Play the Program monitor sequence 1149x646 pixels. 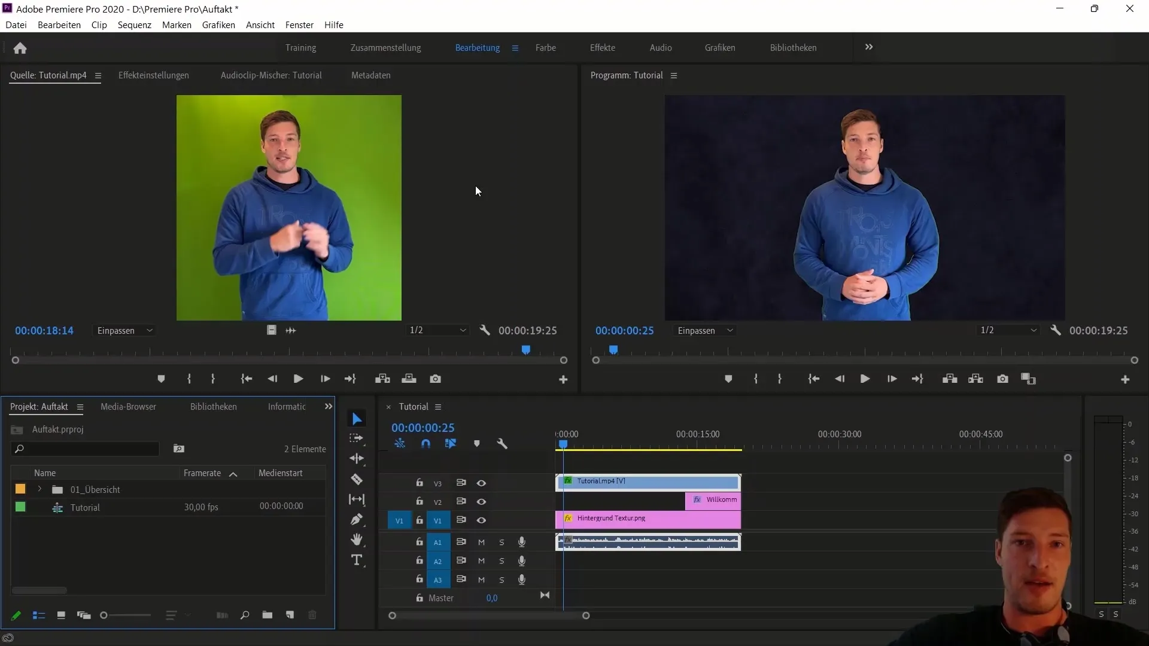[865, 379]
